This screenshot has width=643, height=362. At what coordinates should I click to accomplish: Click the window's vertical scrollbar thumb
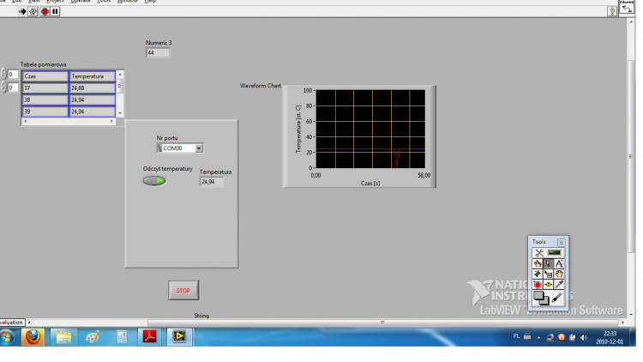(631, 156)
